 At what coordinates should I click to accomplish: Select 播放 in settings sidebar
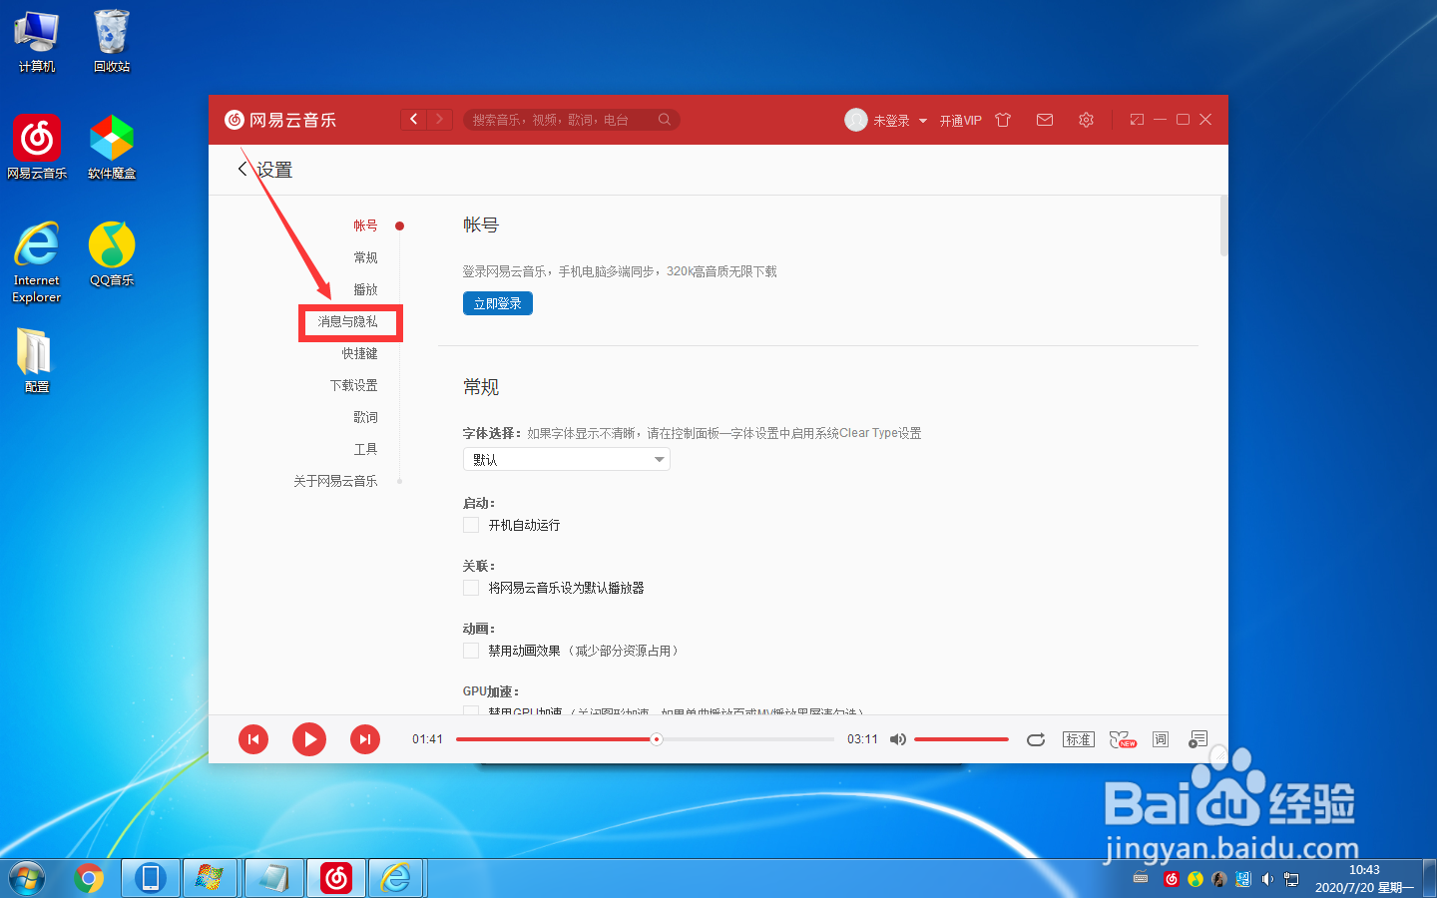click(x=365, y=289)
